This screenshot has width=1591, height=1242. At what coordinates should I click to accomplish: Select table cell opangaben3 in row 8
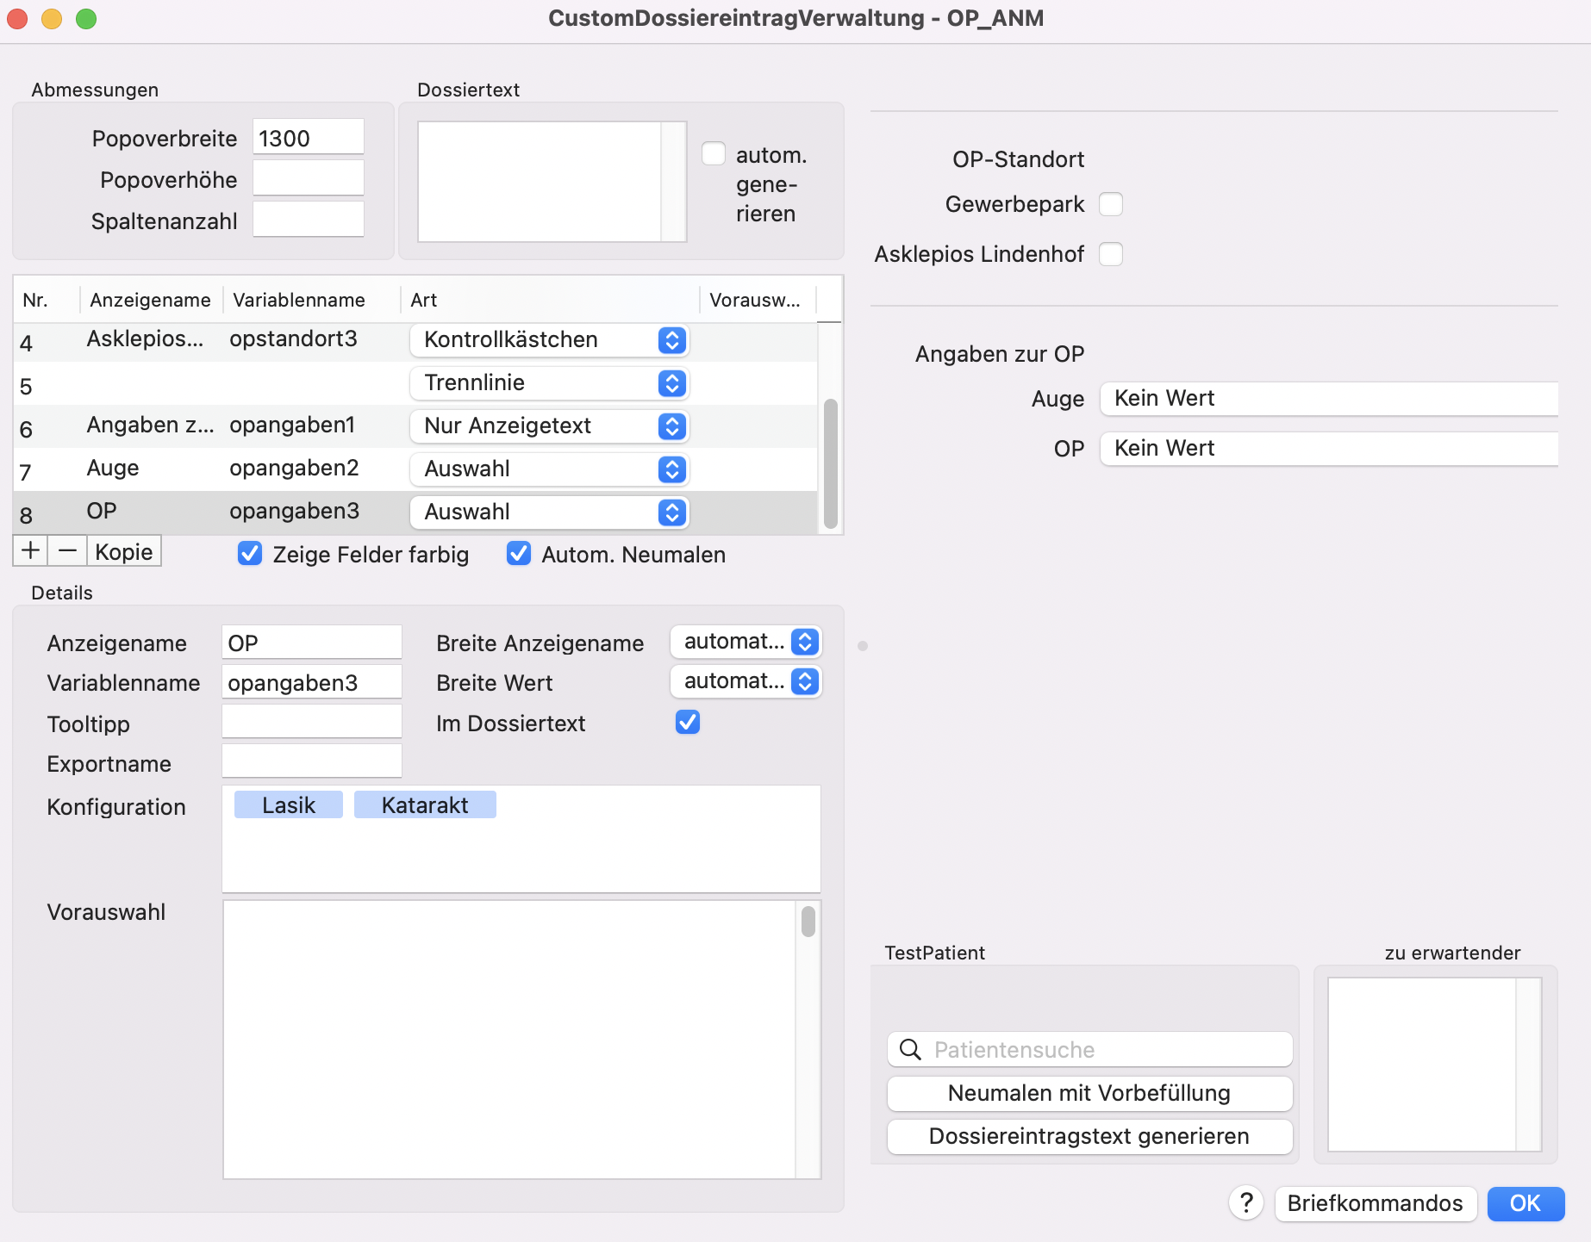(294, 511)
